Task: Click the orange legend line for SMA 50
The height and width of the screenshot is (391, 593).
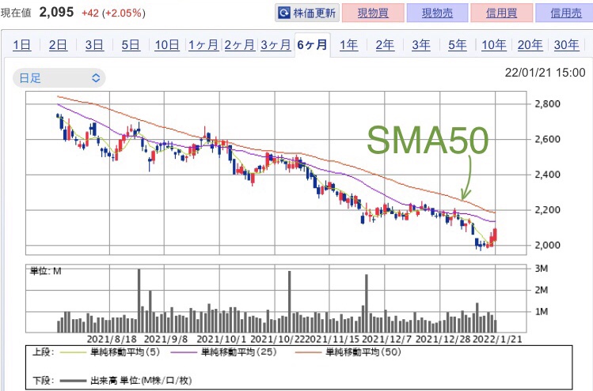Action: 308,352
